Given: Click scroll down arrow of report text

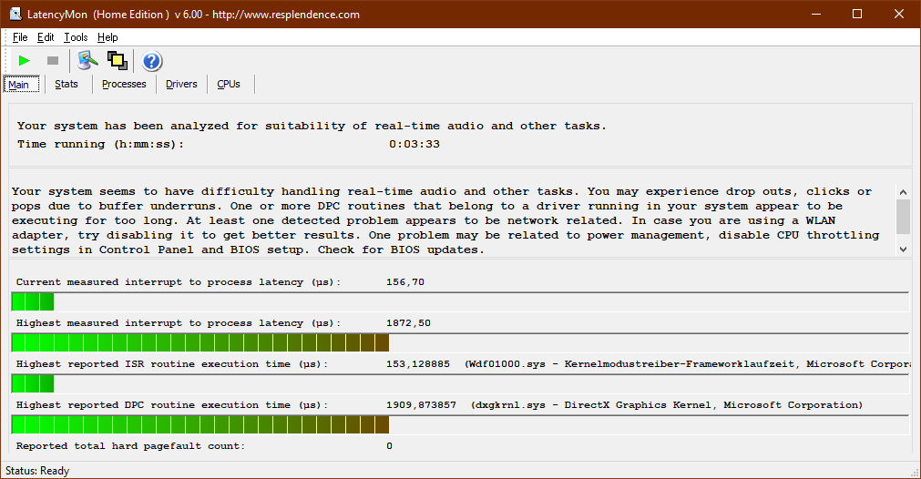Looking at the screenshot, I should (903, 250).
